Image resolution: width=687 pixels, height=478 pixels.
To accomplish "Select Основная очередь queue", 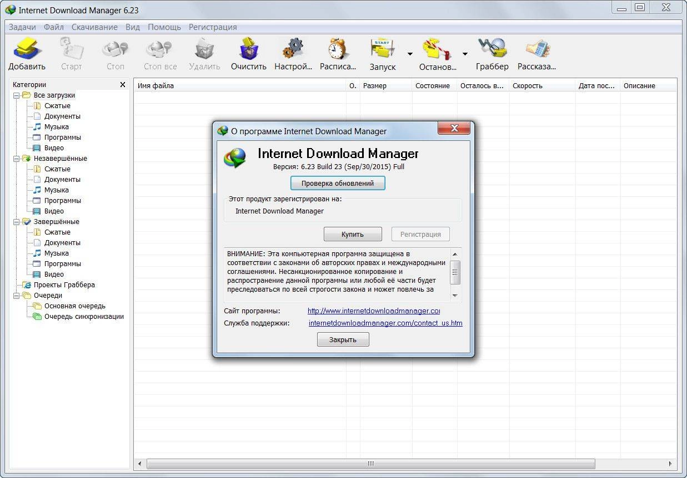I will click(75, 306).
